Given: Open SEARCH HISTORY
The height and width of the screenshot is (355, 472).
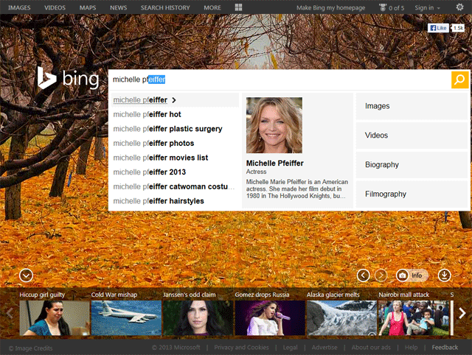Looking at the screenshot, I should click(x=165, y=8).
